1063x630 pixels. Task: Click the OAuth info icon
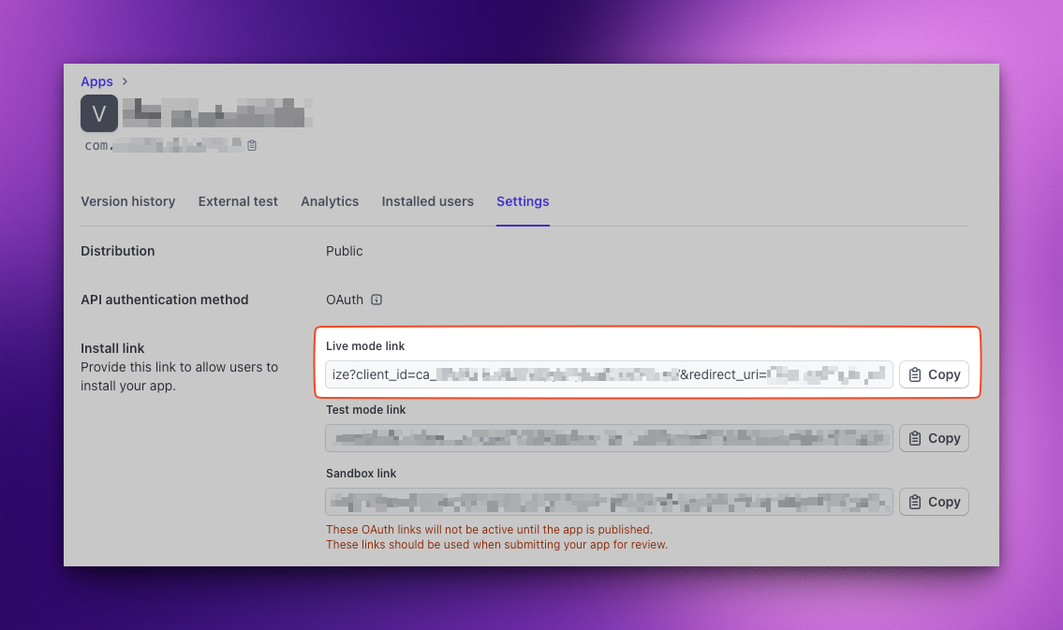pos(376,300)
